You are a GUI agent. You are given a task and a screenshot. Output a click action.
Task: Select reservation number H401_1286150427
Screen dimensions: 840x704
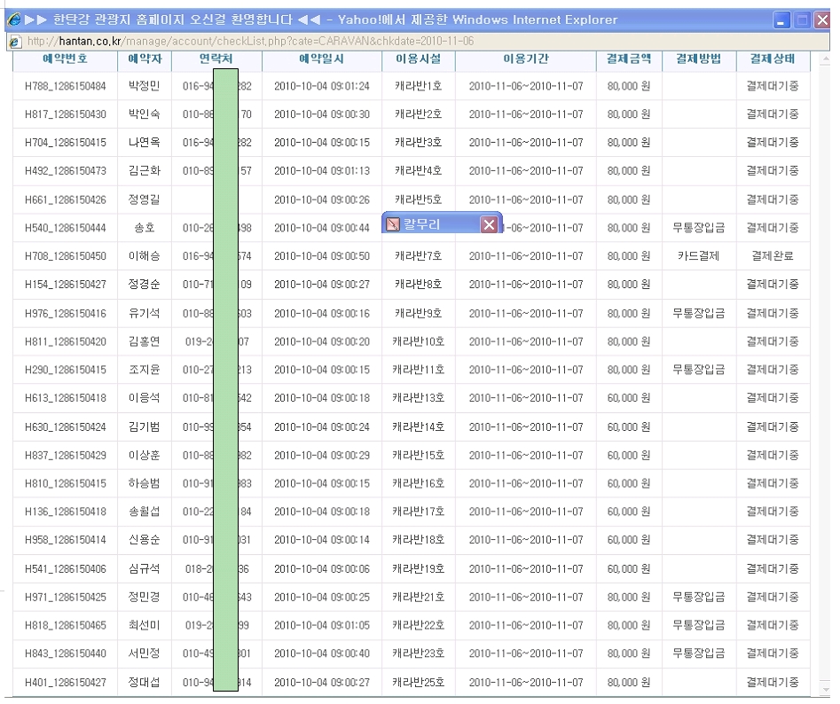click(x=66, y=683)
